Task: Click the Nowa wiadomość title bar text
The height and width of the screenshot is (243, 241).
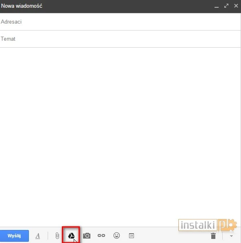Action: tap(22, 6)
